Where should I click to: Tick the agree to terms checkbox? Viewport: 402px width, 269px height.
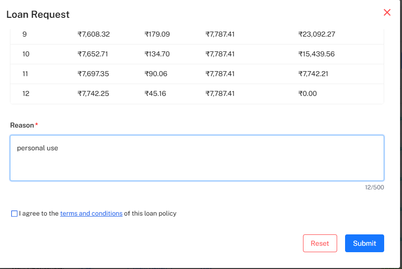pos(14,214)
